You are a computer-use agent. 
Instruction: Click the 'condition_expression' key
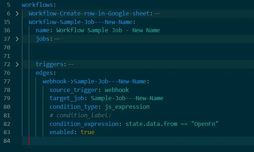(84, 124)
